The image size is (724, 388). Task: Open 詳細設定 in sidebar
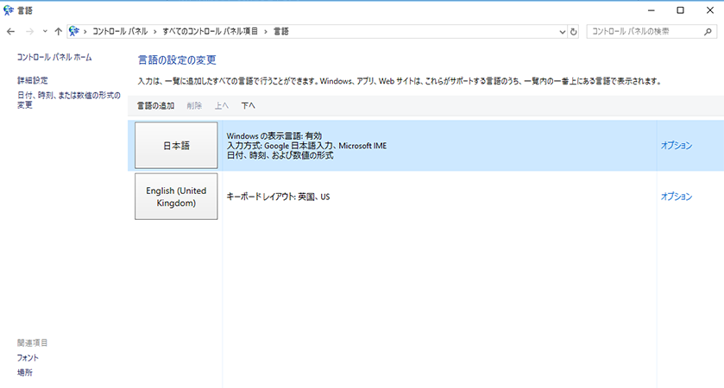(32, 80)
